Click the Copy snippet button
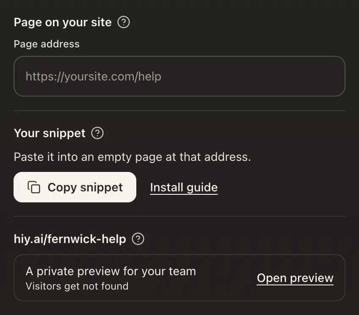This screenshot has height=315, width=359. tap(75, 187)
